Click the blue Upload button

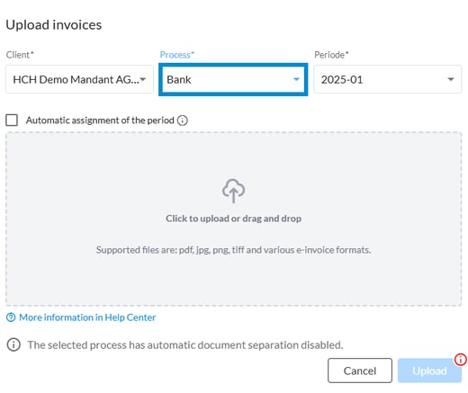429,371
